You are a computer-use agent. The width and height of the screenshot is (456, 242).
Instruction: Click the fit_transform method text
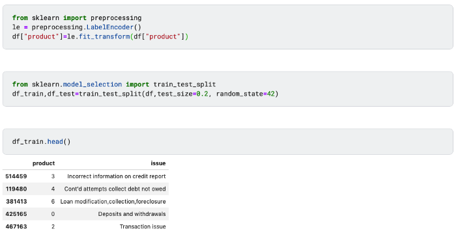tap(104, 36)
